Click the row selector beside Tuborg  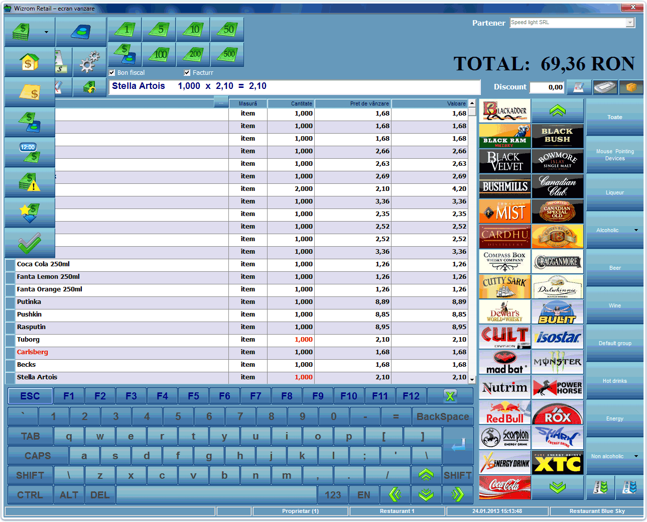tap(10, 341)
